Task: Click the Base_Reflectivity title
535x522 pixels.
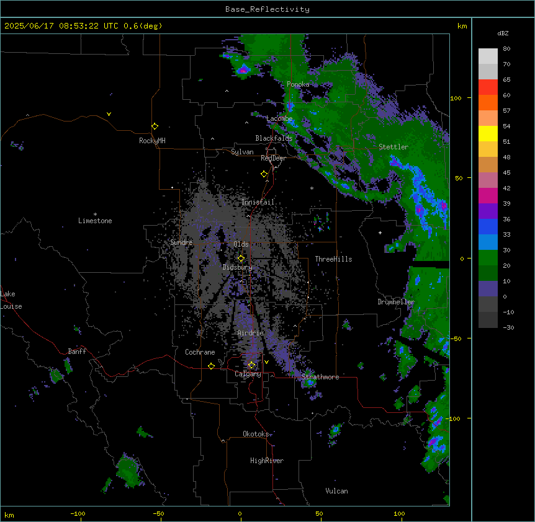Action: 267,9
